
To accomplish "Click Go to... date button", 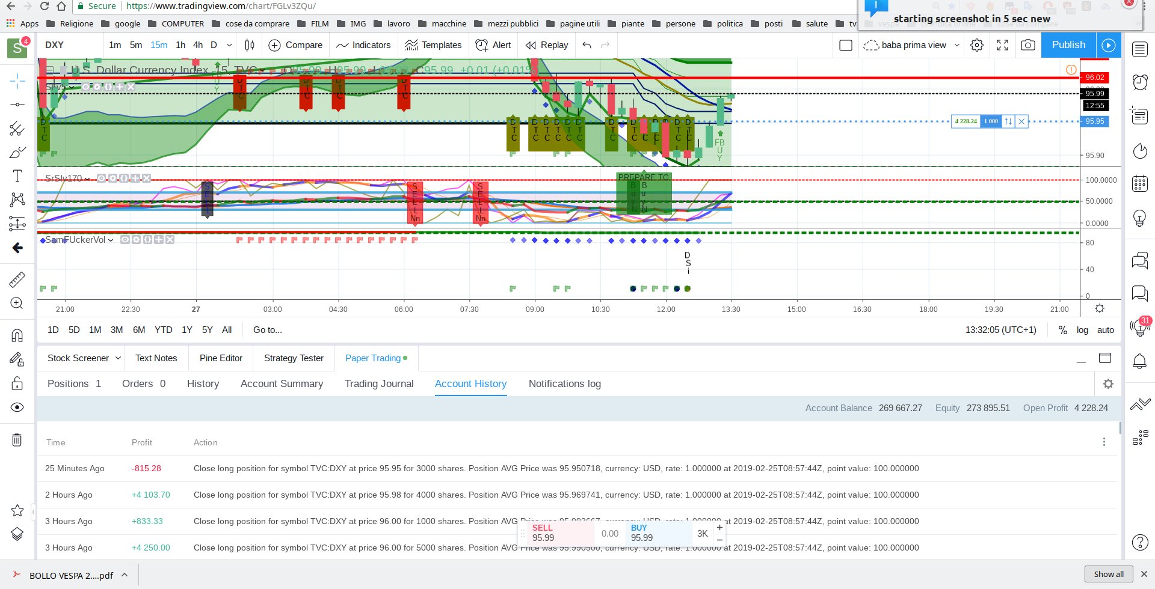I will pyautogui.click(x=267, y=330).
